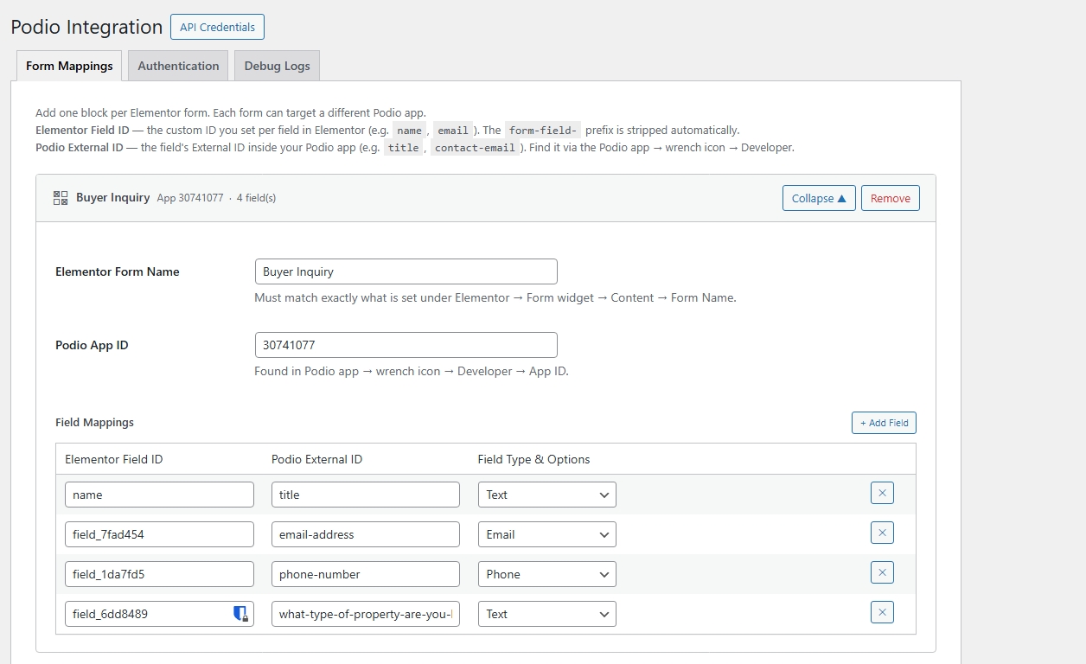This screenshot has height=664, width=1086.
Task: Click the Buyer Inquiry form grid icon
Action: coord(61,198)
